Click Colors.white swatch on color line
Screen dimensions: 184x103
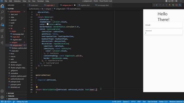pyautogui.click(x=47, y=24)
